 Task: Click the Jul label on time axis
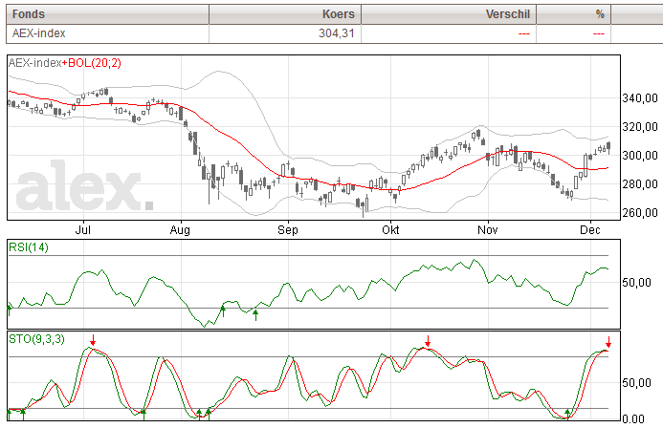point(83,230)
